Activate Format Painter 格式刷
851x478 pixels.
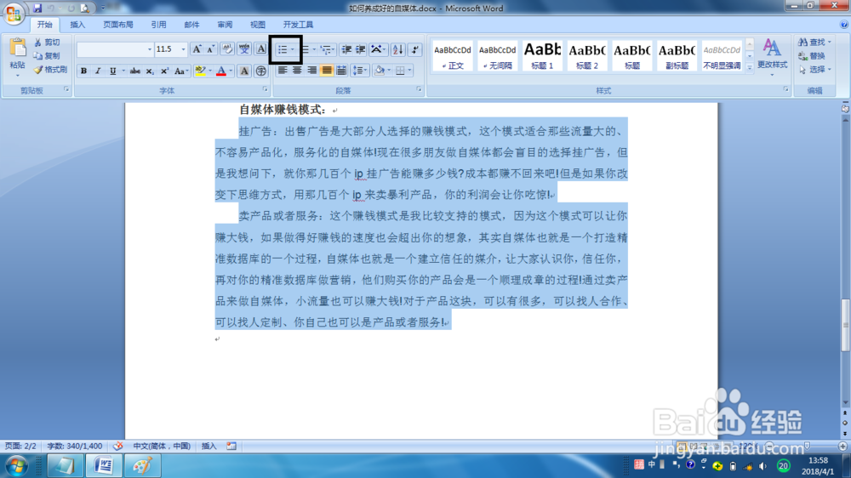tap(50, 70)
